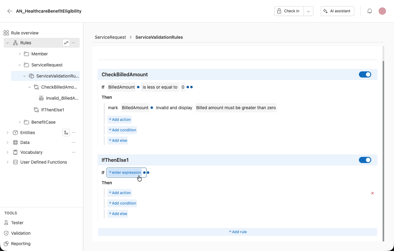Disable the CheckBilledAmount rule toggle

click(x=365, y=74)
